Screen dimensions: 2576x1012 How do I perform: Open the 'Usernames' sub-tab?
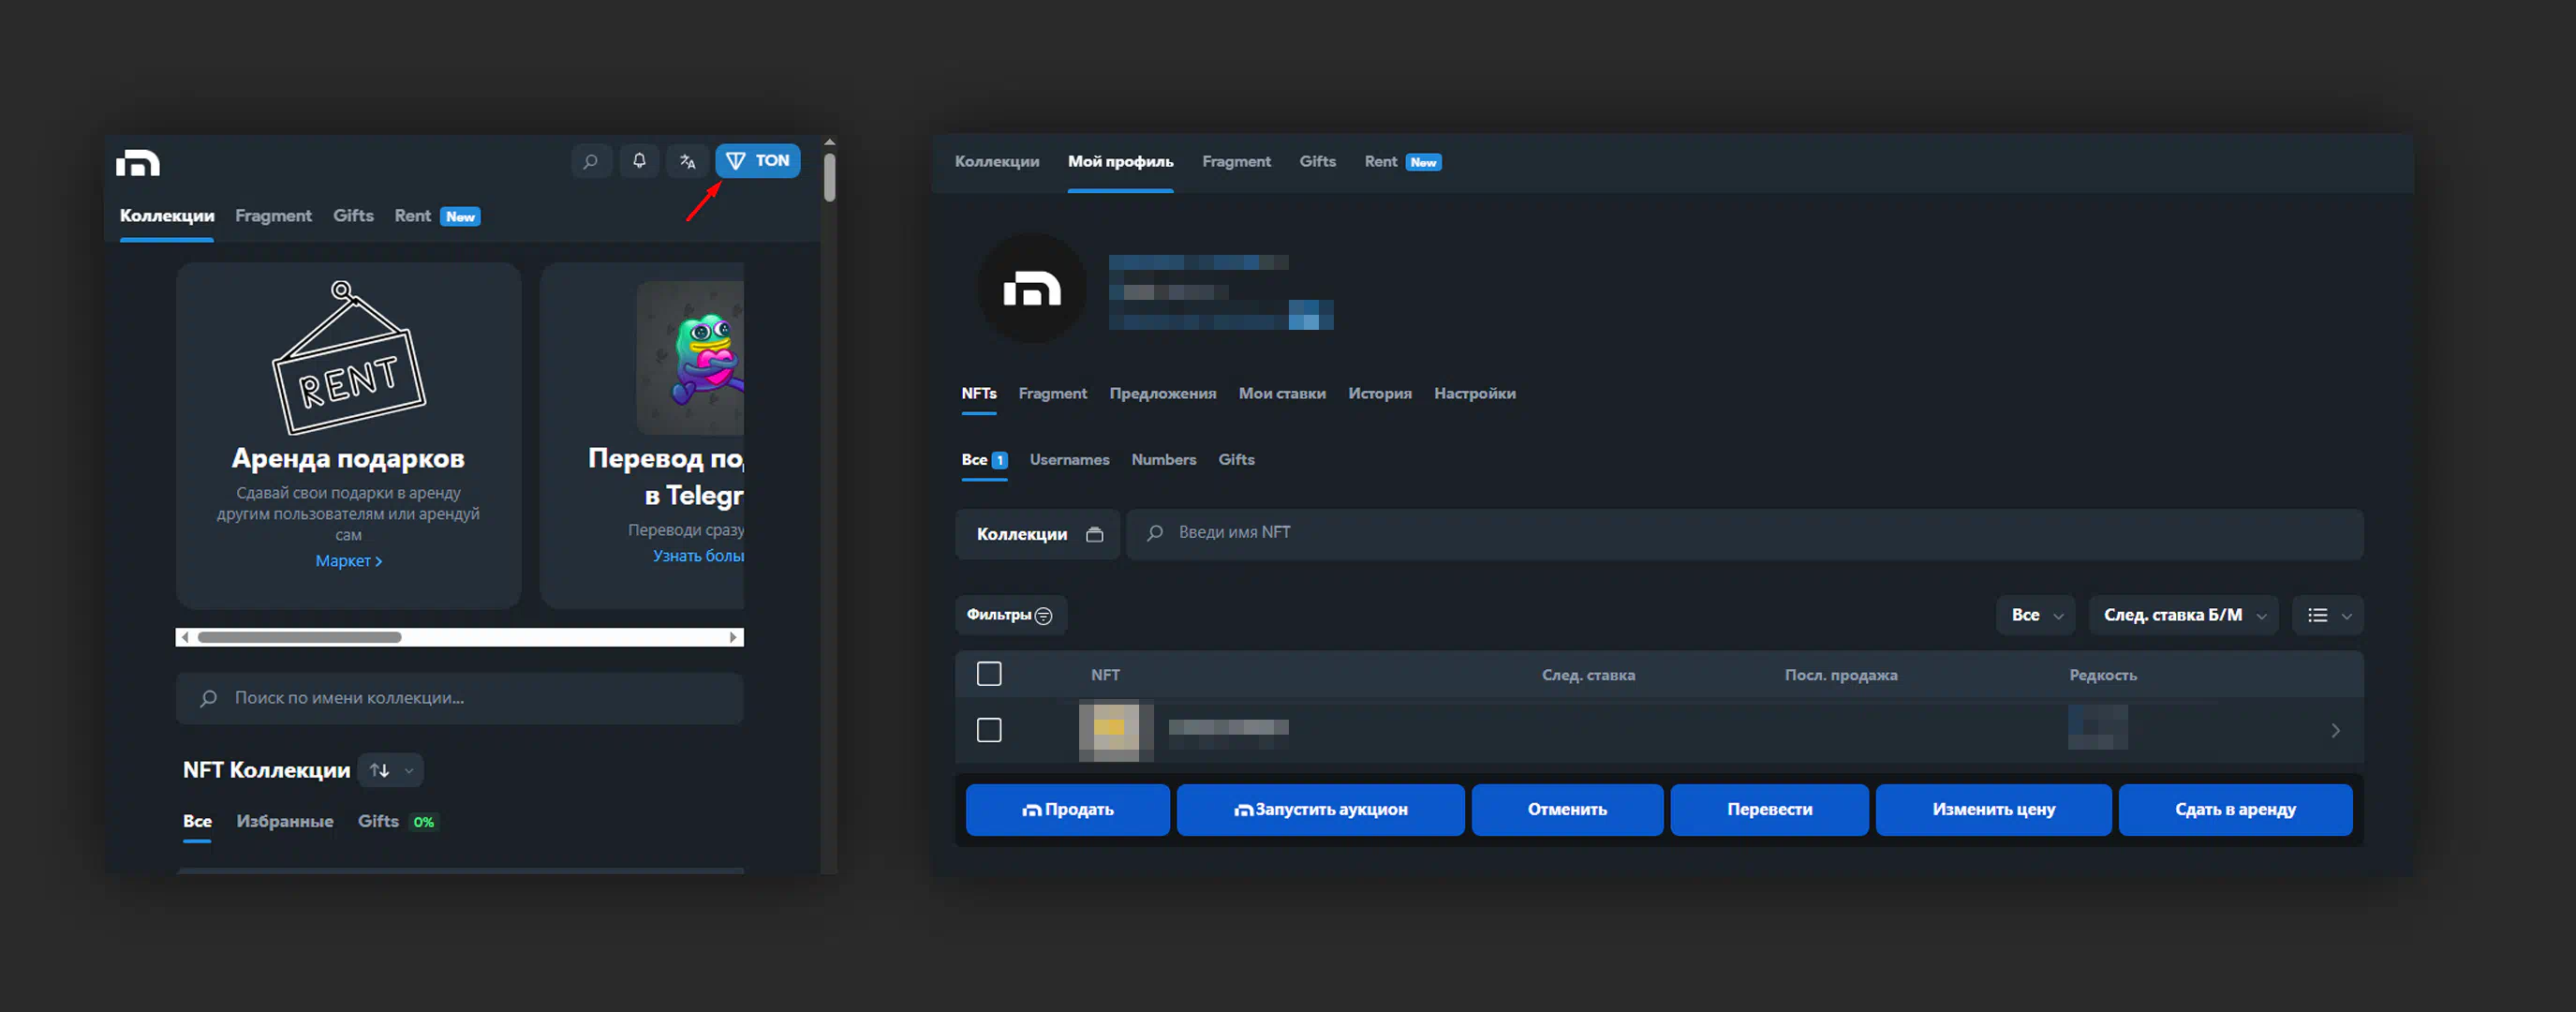tap(1069, 460)
